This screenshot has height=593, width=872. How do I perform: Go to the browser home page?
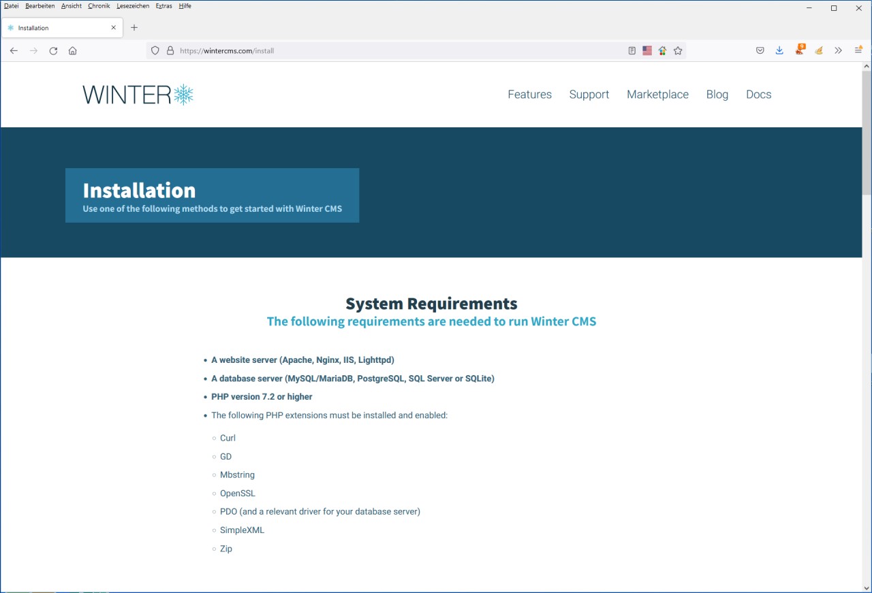point(73,50)
